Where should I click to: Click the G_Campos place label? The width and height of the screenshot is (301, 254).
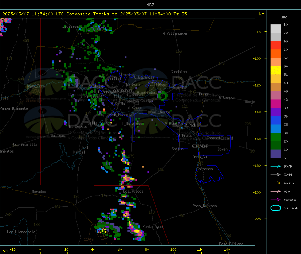point(227,97)
